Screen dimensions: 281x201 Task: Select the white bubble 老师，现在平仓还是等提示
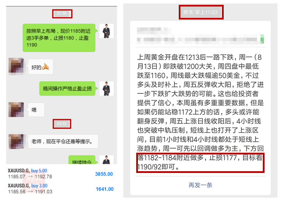tap(63, 141)
